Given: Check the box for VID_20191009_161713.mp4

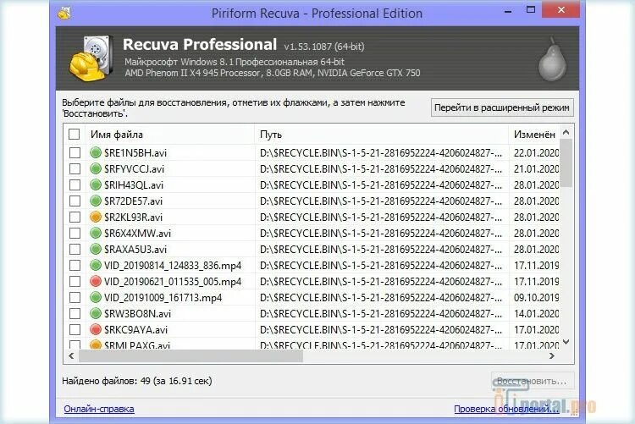Looking at the screenshot, I should click(x=75, y=297).
